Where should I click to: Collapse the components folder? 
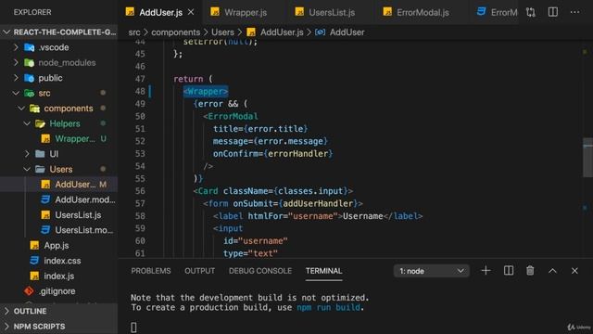pyautogui.click(x=21, y=109)
